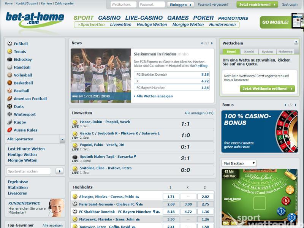Click the Rugby ball icon

click(9, 122)
